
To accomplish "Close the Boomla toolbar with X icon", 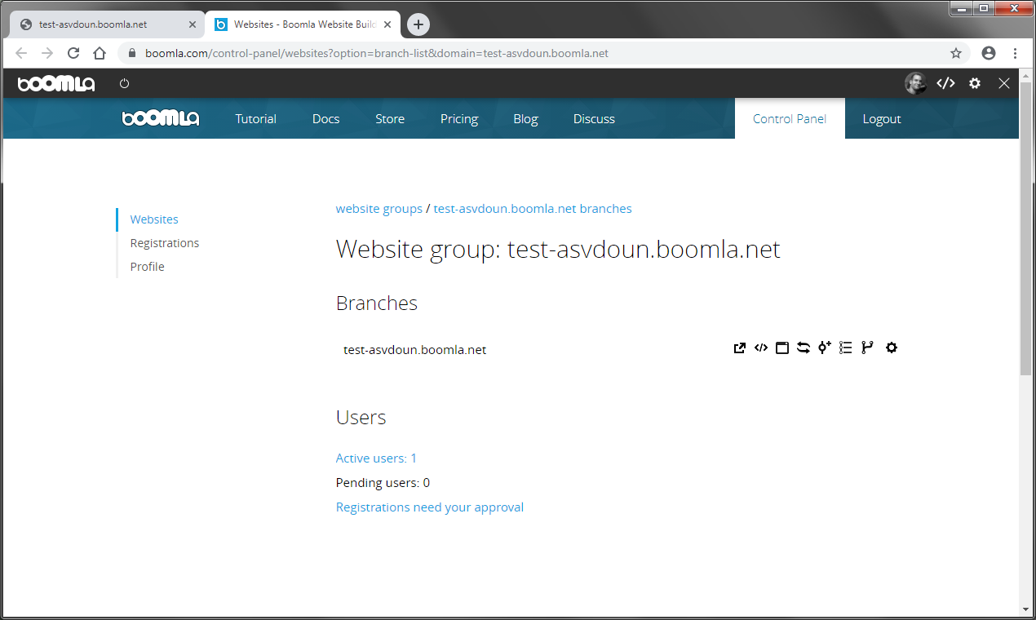I will 1004,83.
